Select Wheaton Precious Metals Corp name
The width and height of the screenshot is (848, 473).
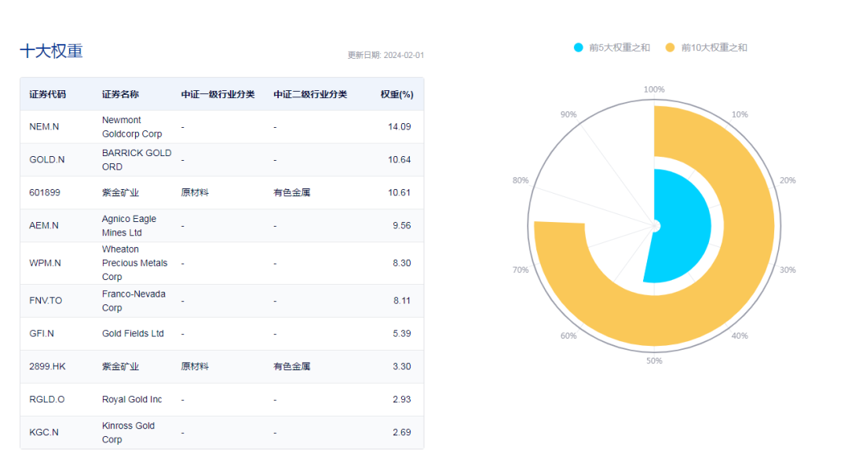135,263
